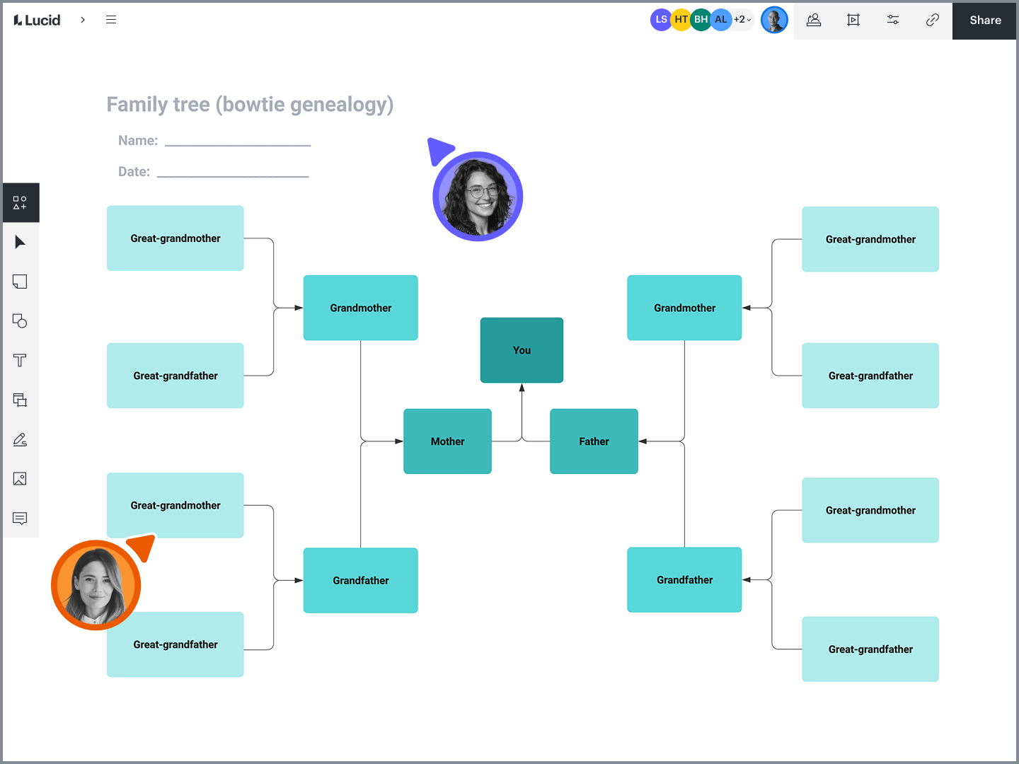1019x764 pixels.
Task: Select the Father box
Action: click(x=594, y=441)
